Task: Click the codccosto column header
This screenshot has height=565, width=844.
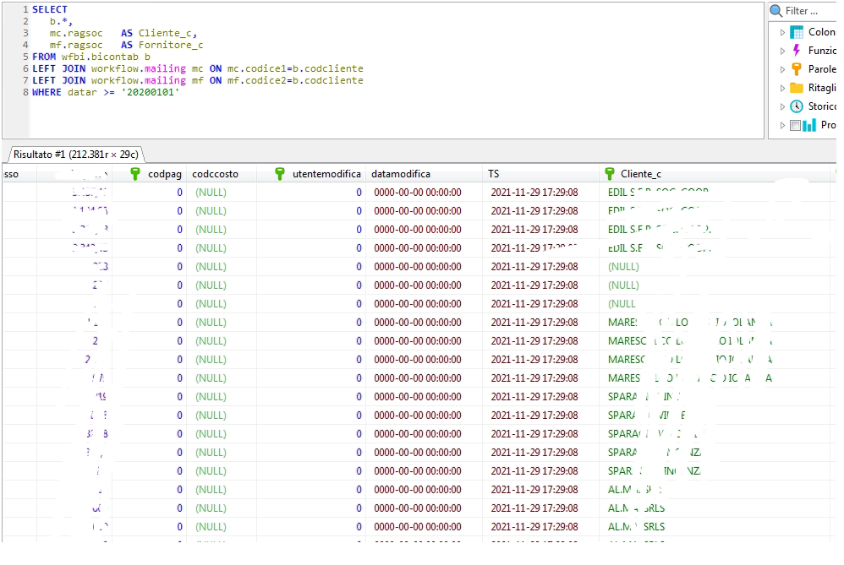Action: pyautogui.click(x=216, y=174)
